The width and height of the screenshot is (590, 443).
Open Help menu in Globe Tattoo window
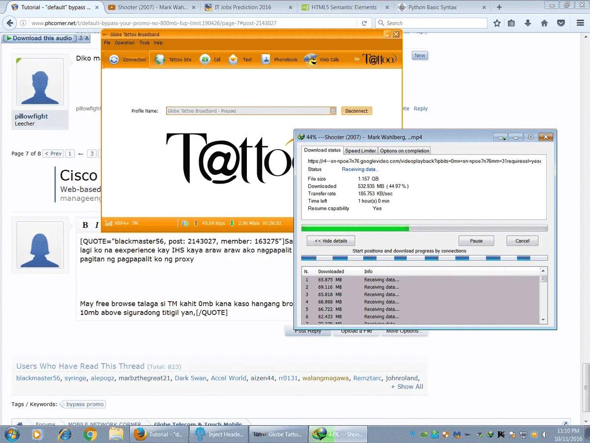click(158, 43)
